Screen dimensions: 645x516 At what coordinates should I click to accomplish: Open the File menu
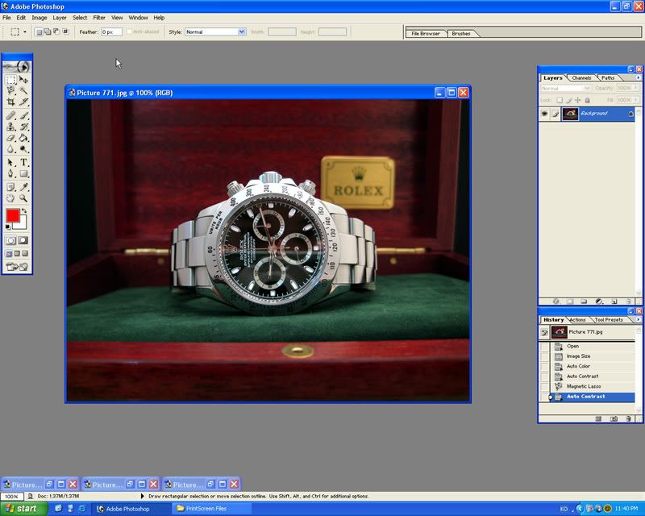click(x=6, y=18)
